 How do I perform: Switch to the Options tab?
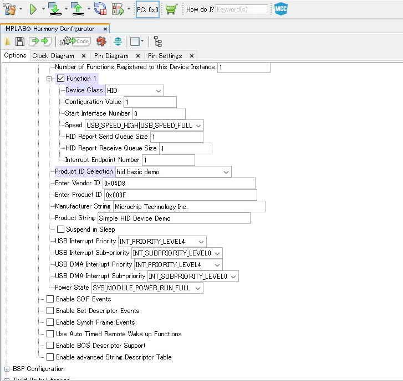(15, 55)
